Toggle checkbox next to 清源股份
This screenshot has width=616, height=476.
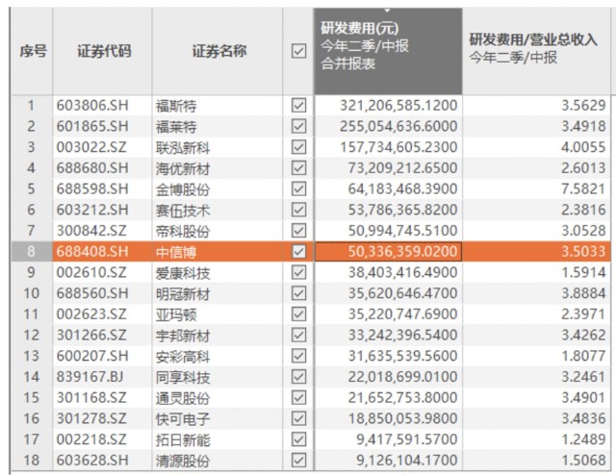pyautogui.click(x=298, y=461)
